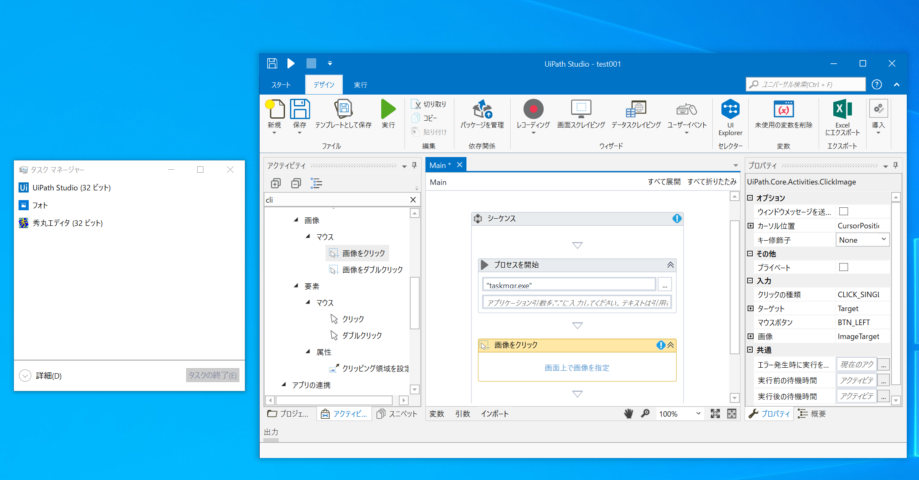Unpin the アクティビティ panel

(414, 165)
